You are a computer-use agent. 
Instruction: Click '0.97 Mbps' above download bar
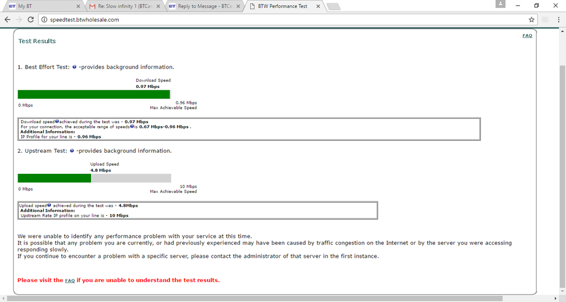[x=147, y=86]
